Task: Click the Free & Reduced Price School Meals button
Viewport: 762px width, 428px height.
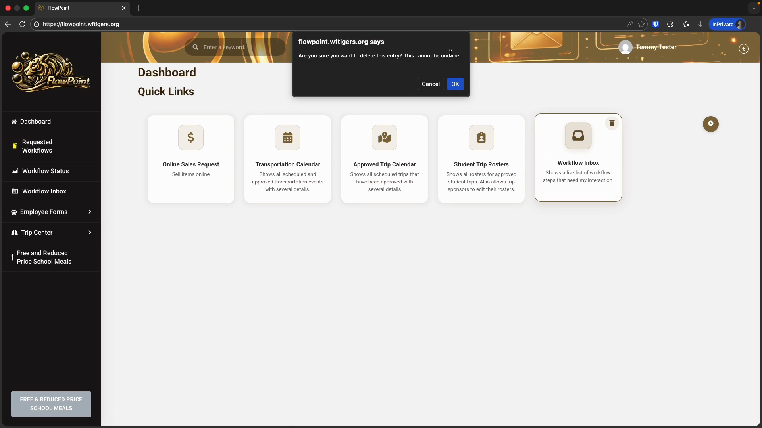Action: (x=51, y=404)
